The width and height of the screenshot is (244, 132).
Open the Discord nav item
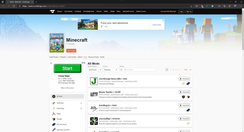point(99,11)
